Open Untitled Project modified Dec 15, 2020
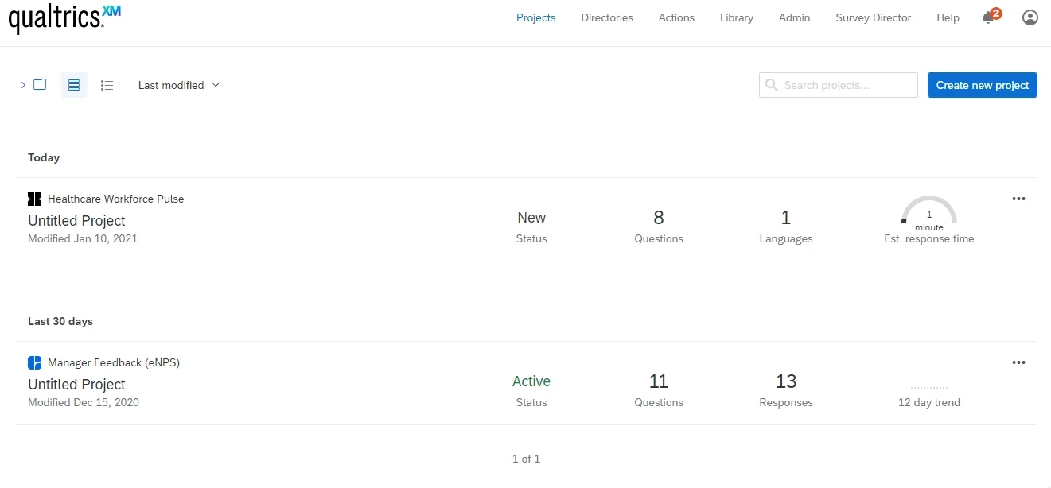This screenshot has width=1051, height=488. (x=76, y=385)
